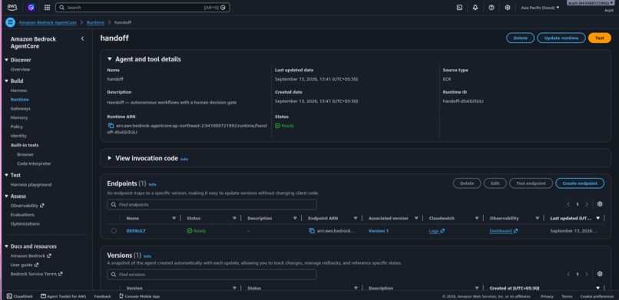Open CloudWatch Logs link
This screenshot has width=619, height=300.
[437, 231]
